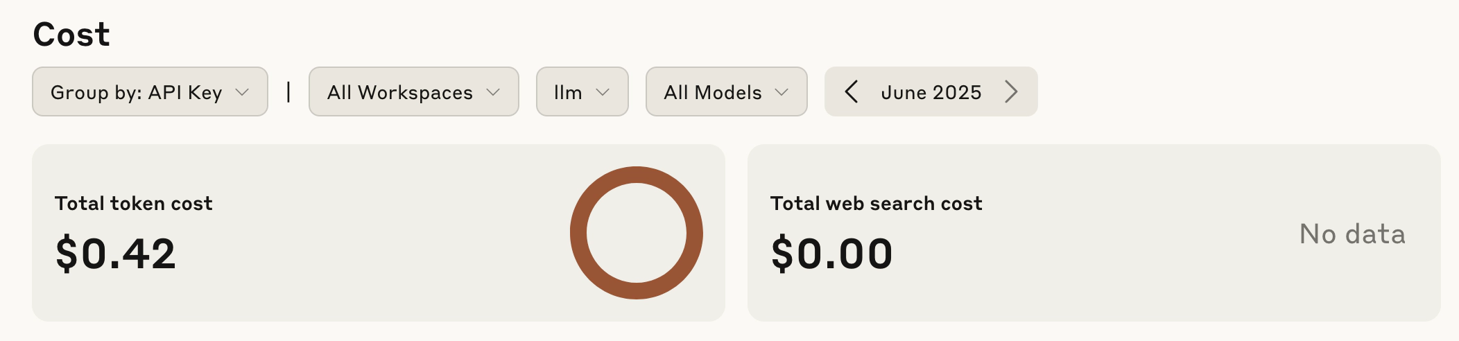
Task: Click the $0.42 token cost amount
Action: click(115, 254)
